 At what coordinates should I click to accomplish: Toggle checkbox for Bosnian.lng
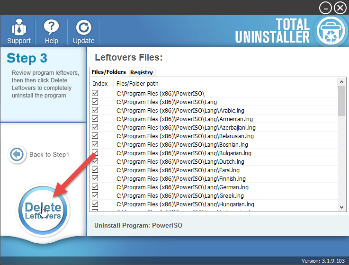tap(95, 144)
